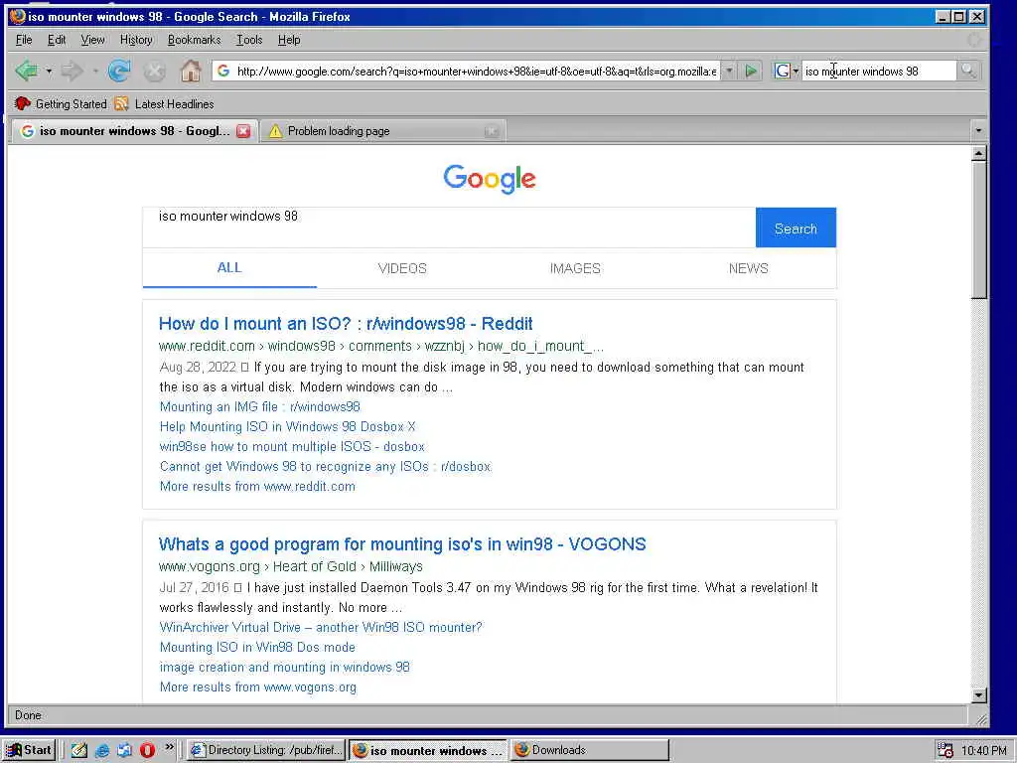Click 'More results from www.reddit.com'

pos(257,487)
